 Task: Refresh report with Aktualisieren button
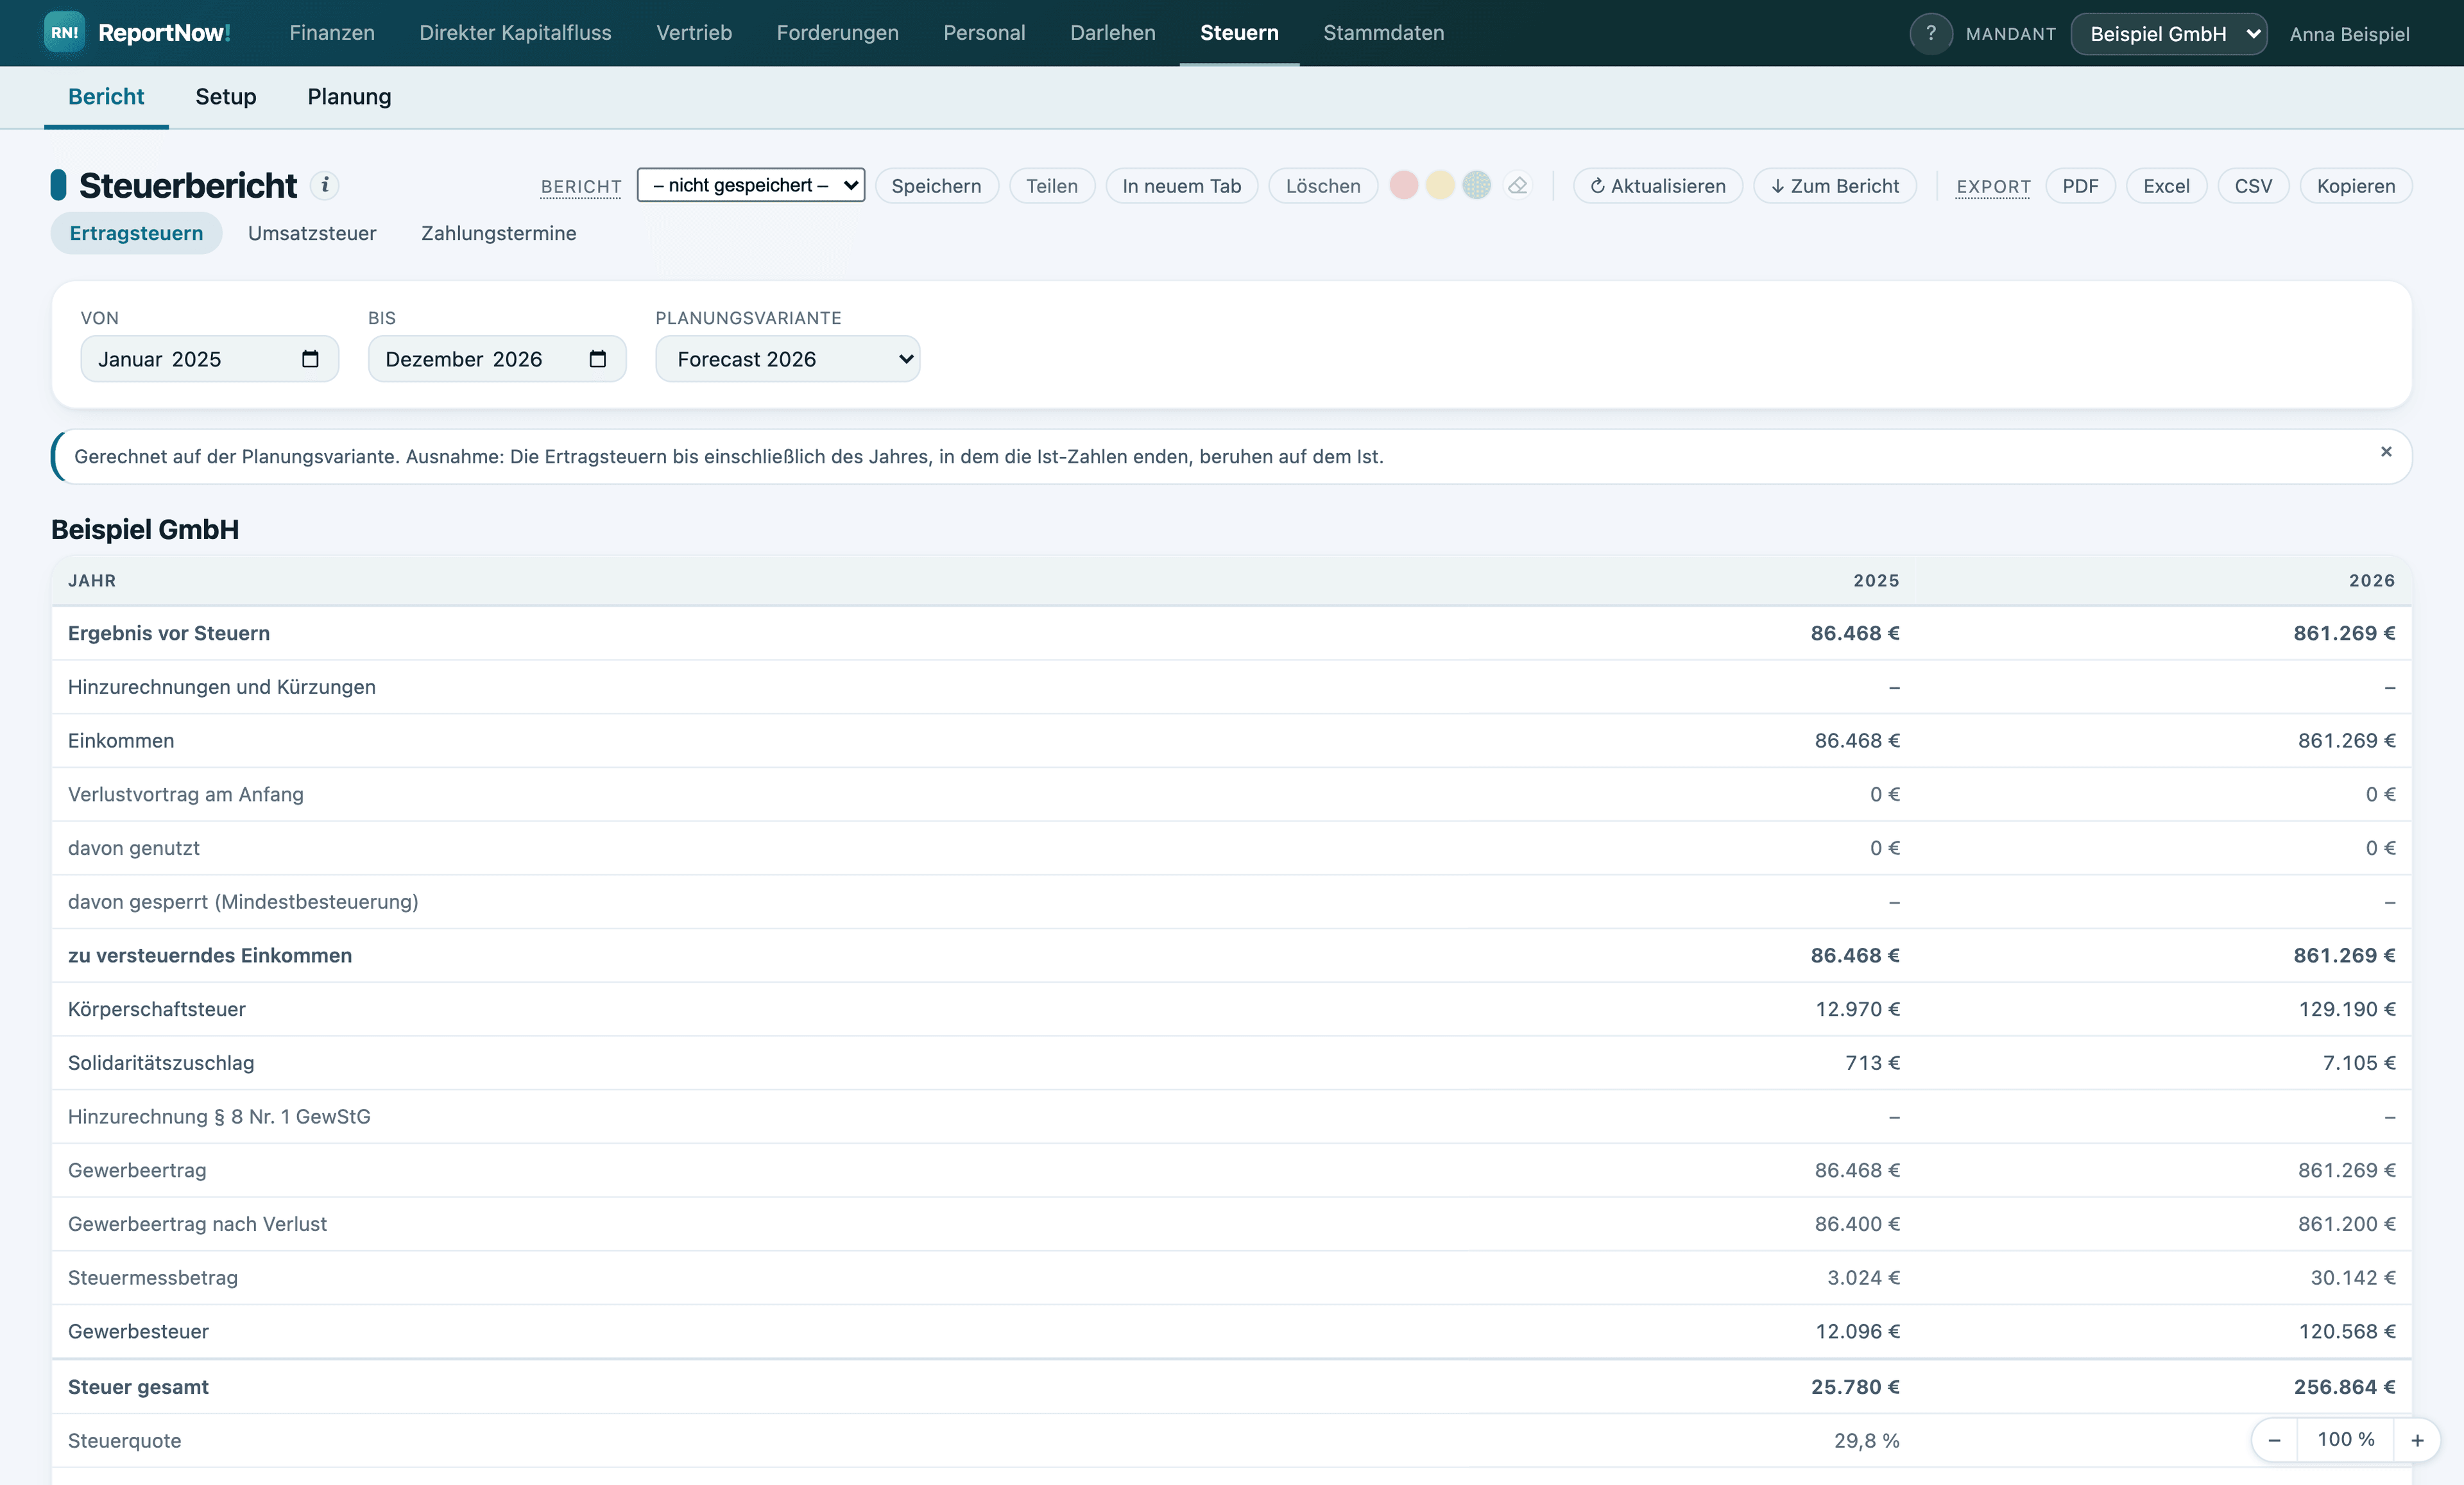point(1657,186)
